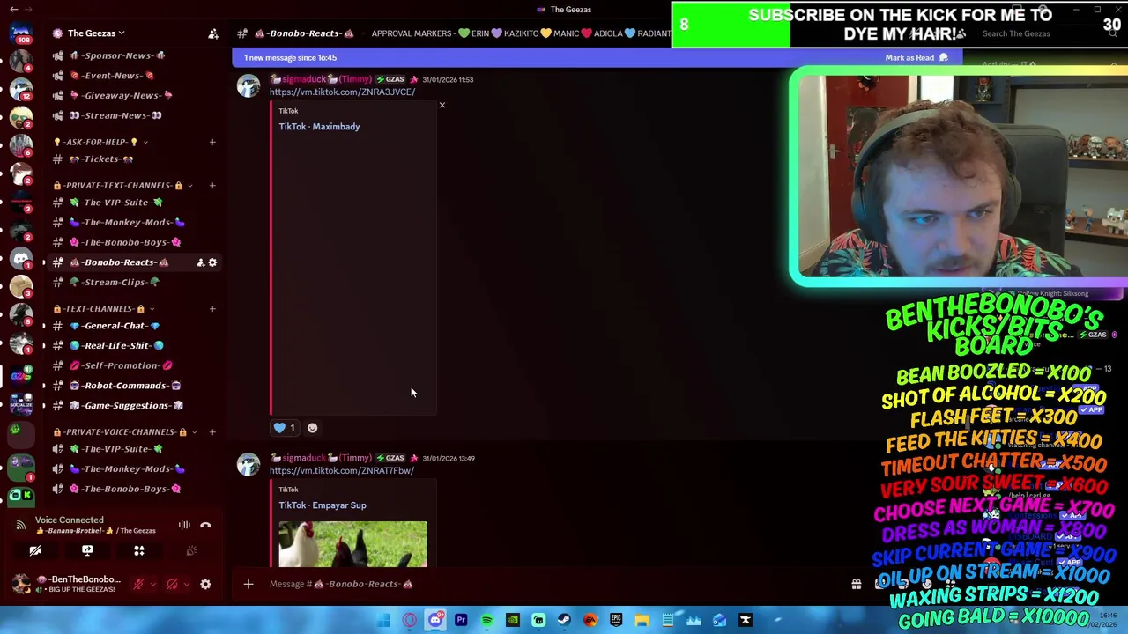Open TikTok · Maximbady embed title
1128x634 pixels.
319,127
